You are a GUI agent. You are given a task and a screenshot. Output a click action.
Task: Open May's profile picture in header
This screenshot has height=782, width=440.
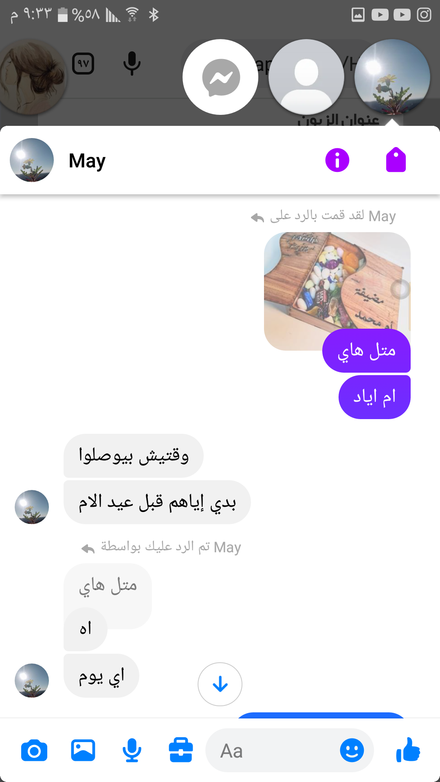32,160
